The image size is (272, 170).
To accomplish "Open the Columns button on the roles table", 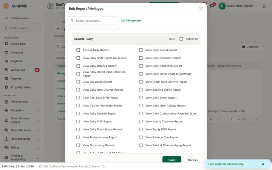I will [x=250, y=47].
